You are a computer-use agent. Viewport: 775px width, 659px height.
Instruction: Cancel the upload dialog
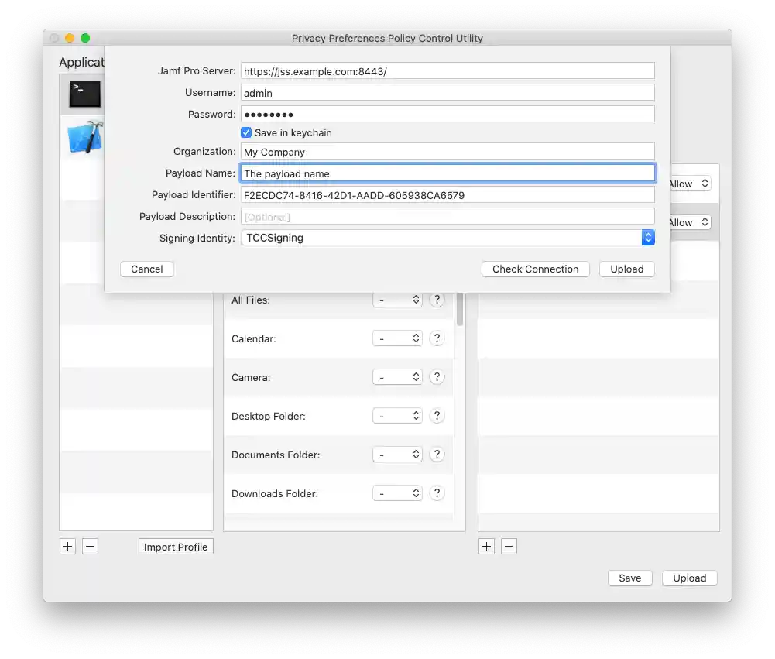(146, 269)
